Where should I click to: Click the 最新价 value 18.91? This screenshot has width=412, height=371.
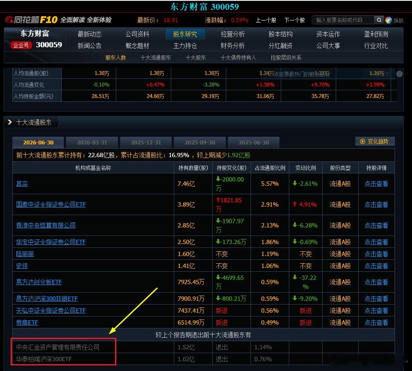(170, 20)
